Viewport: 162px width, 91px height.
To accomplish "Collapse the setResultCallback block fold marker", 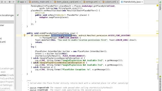I will (x=22, y=11).
